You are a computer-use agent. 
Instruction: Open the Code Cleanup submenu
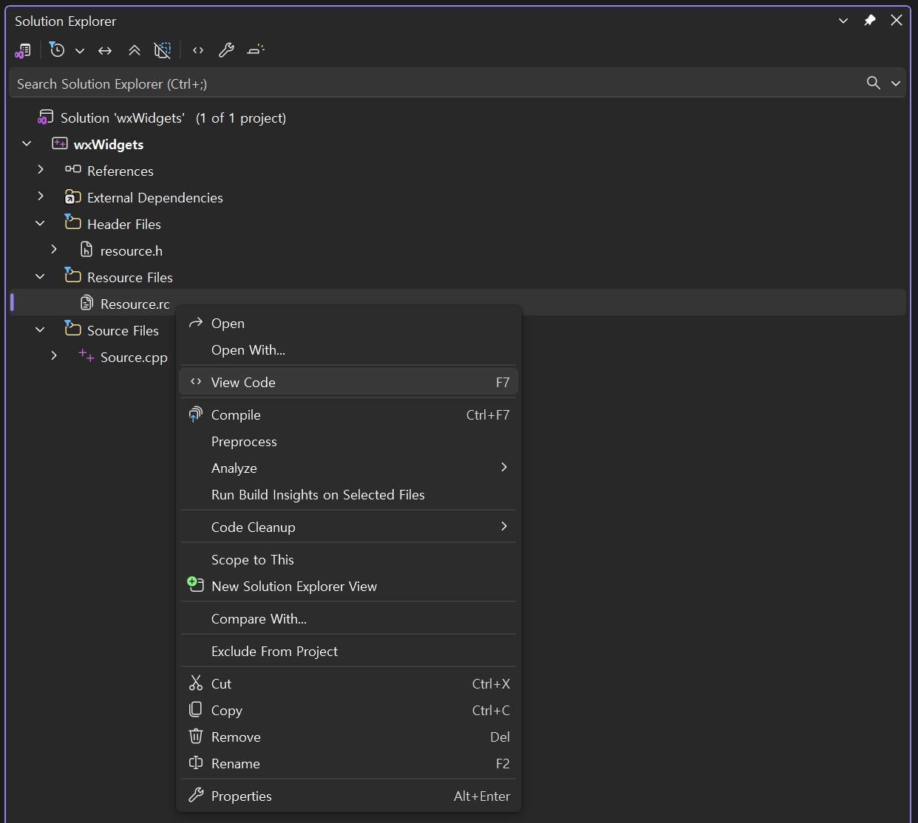[349, 527]
